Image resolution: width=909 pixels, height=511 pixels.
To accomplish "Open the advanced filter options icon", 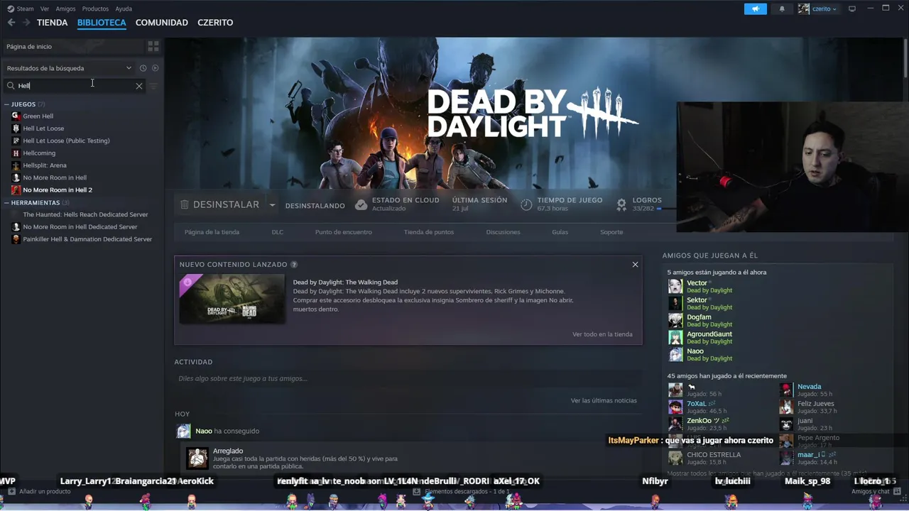I will (153, 86).
